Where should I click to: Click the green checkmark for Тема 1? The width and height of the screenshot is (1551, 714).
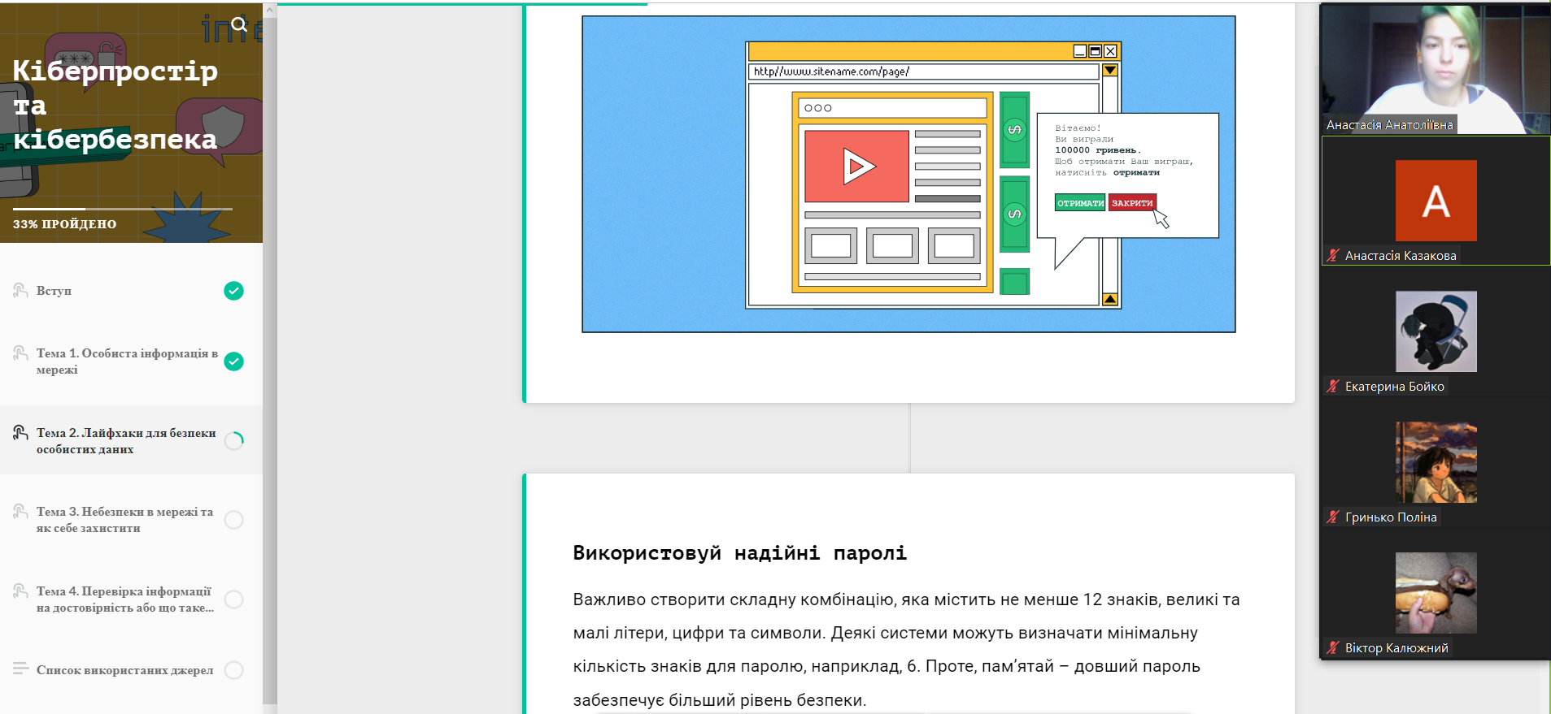coord(233,361)
